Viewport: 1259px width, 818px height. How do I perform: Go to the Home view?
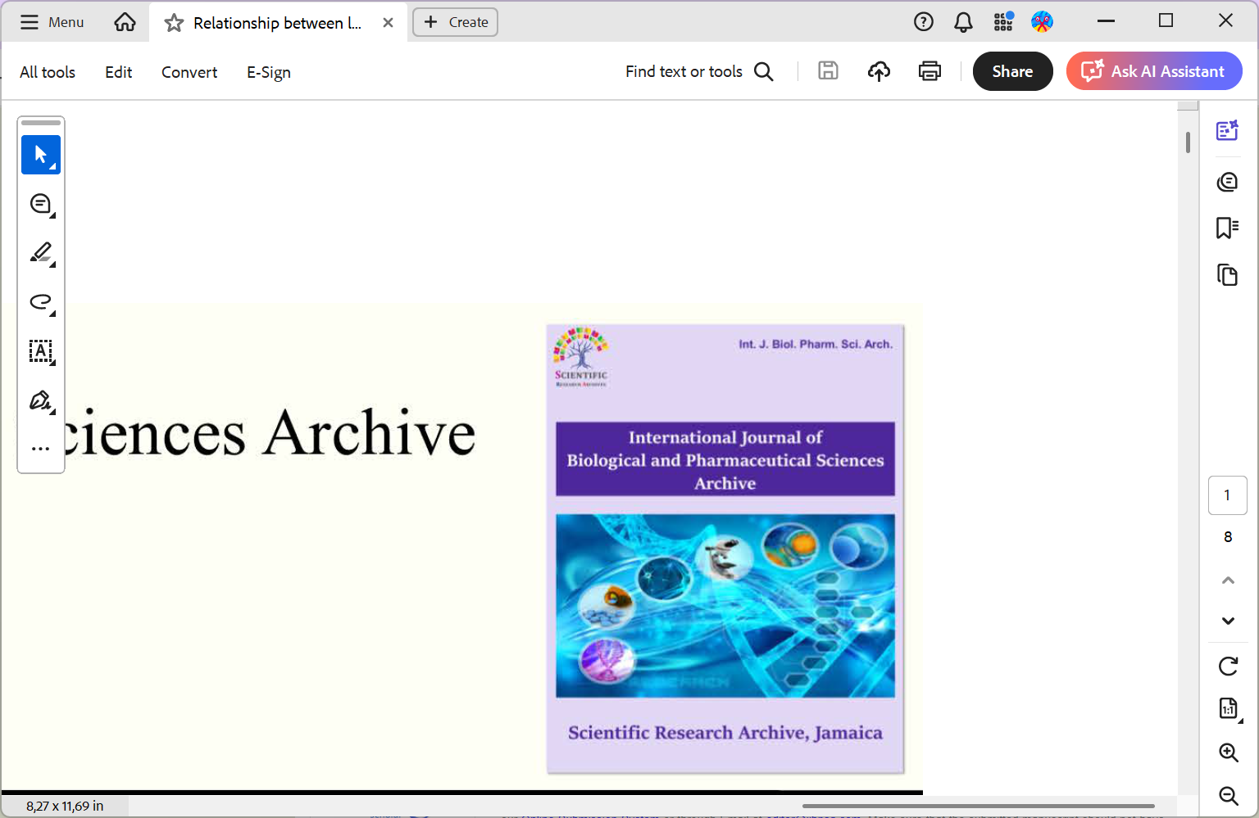125,22
